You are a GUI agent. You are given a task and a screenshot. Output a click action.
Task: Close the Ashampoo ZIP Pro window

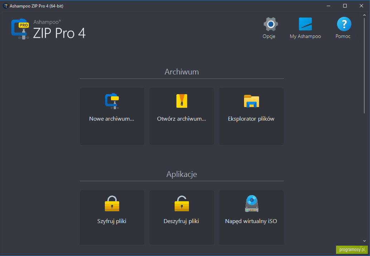point(361,6)
